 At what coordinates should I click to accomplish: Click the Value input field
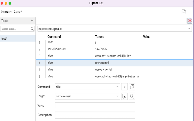point(95,106)
